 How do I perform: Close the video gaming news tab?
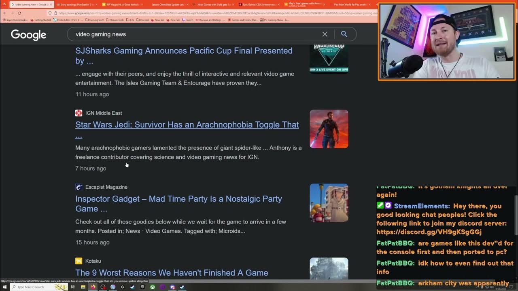[51, 4]
